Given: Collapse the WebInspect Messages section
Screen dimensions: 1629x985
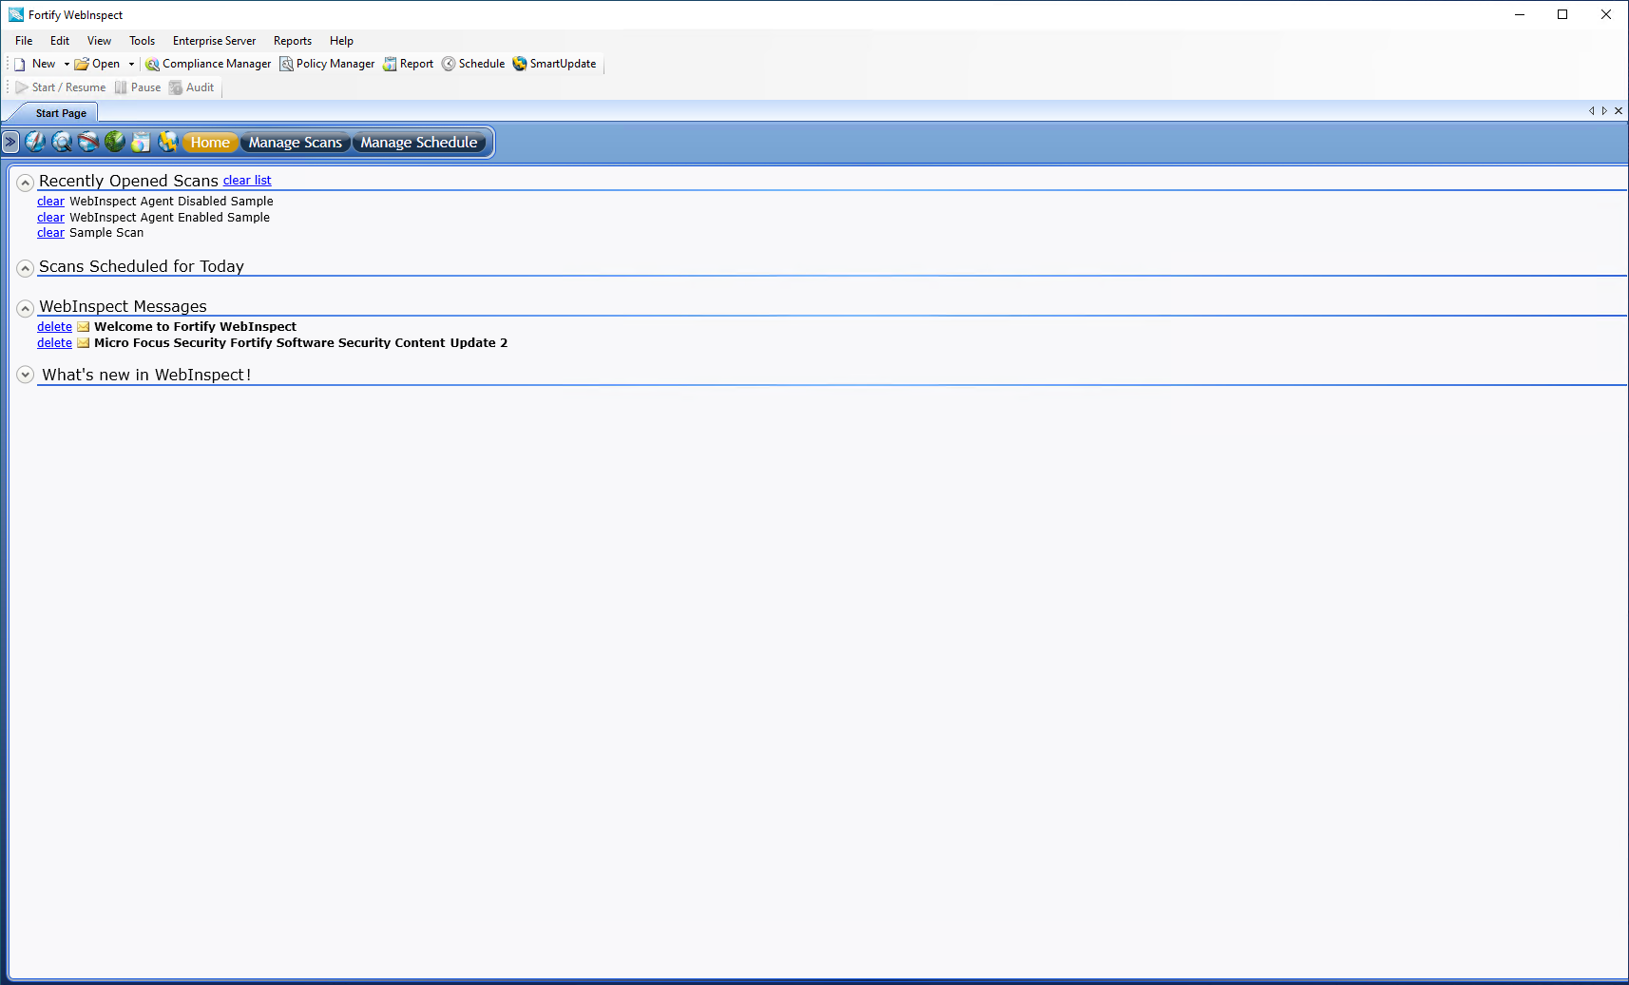Looking at the screenshot, I should pos(26,308).
